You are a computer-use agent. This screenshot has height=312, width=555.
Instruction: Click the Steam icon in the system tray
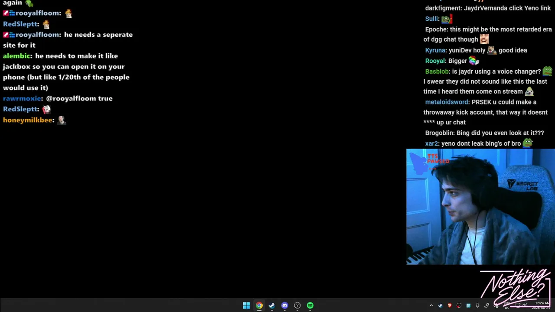point(440,305)
